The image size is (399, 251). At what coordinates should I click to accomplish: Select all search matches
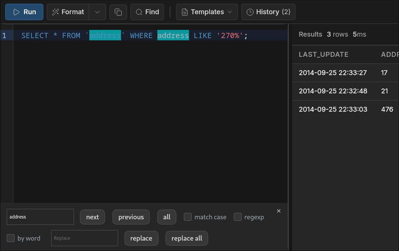pyautogui.click(x=167, y=217)
